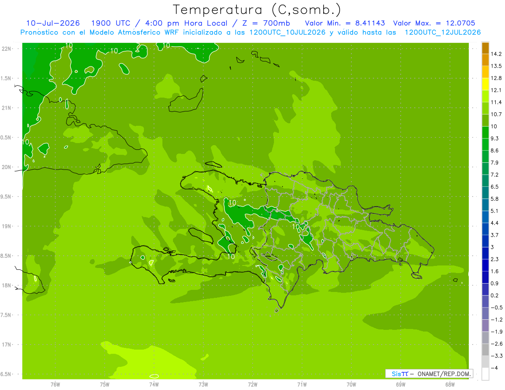The width and height of the screenshot is (505, 390).
Task: Click the longitude label "71W"
Action: [302, 385]
